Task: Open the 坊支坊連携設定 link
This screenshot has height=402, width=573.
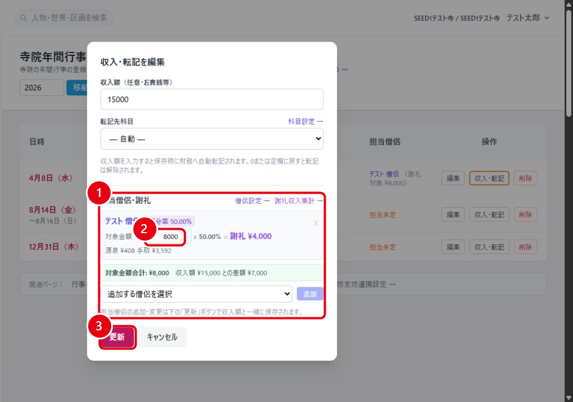Action: [x=366, y=285]
